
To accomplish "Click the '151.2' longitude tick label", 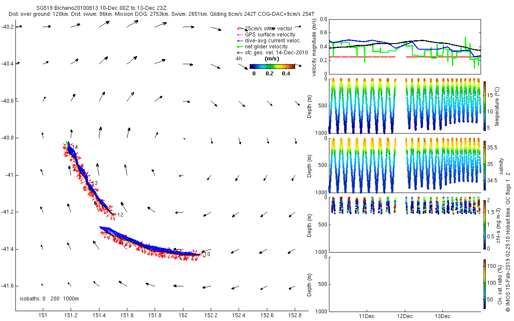I will [71, 315].
